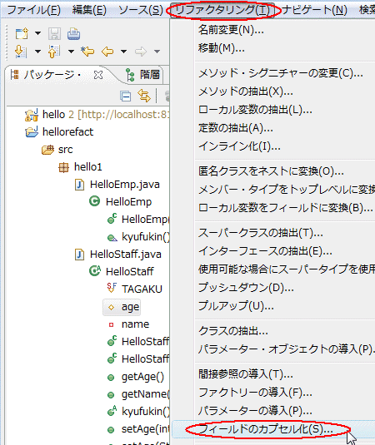Close the パッケージ explorer view
The width and height of the screenshot is (375, 445).
[x=98, y=75]
